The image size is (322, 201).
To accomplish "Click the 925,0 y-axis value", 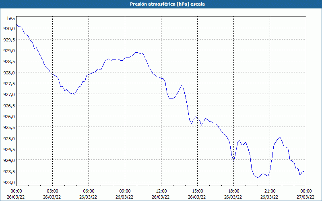I will click(x=9, y=138).
